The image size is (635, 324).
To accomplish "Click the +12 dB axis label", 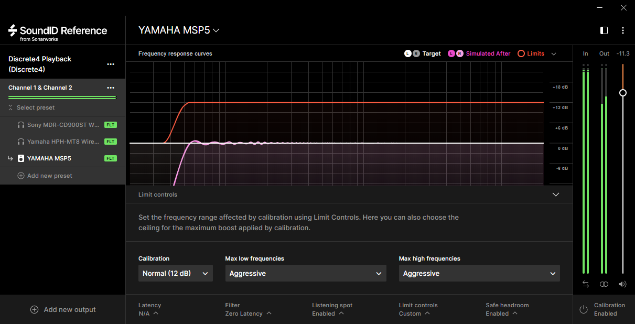I will 560,107.
